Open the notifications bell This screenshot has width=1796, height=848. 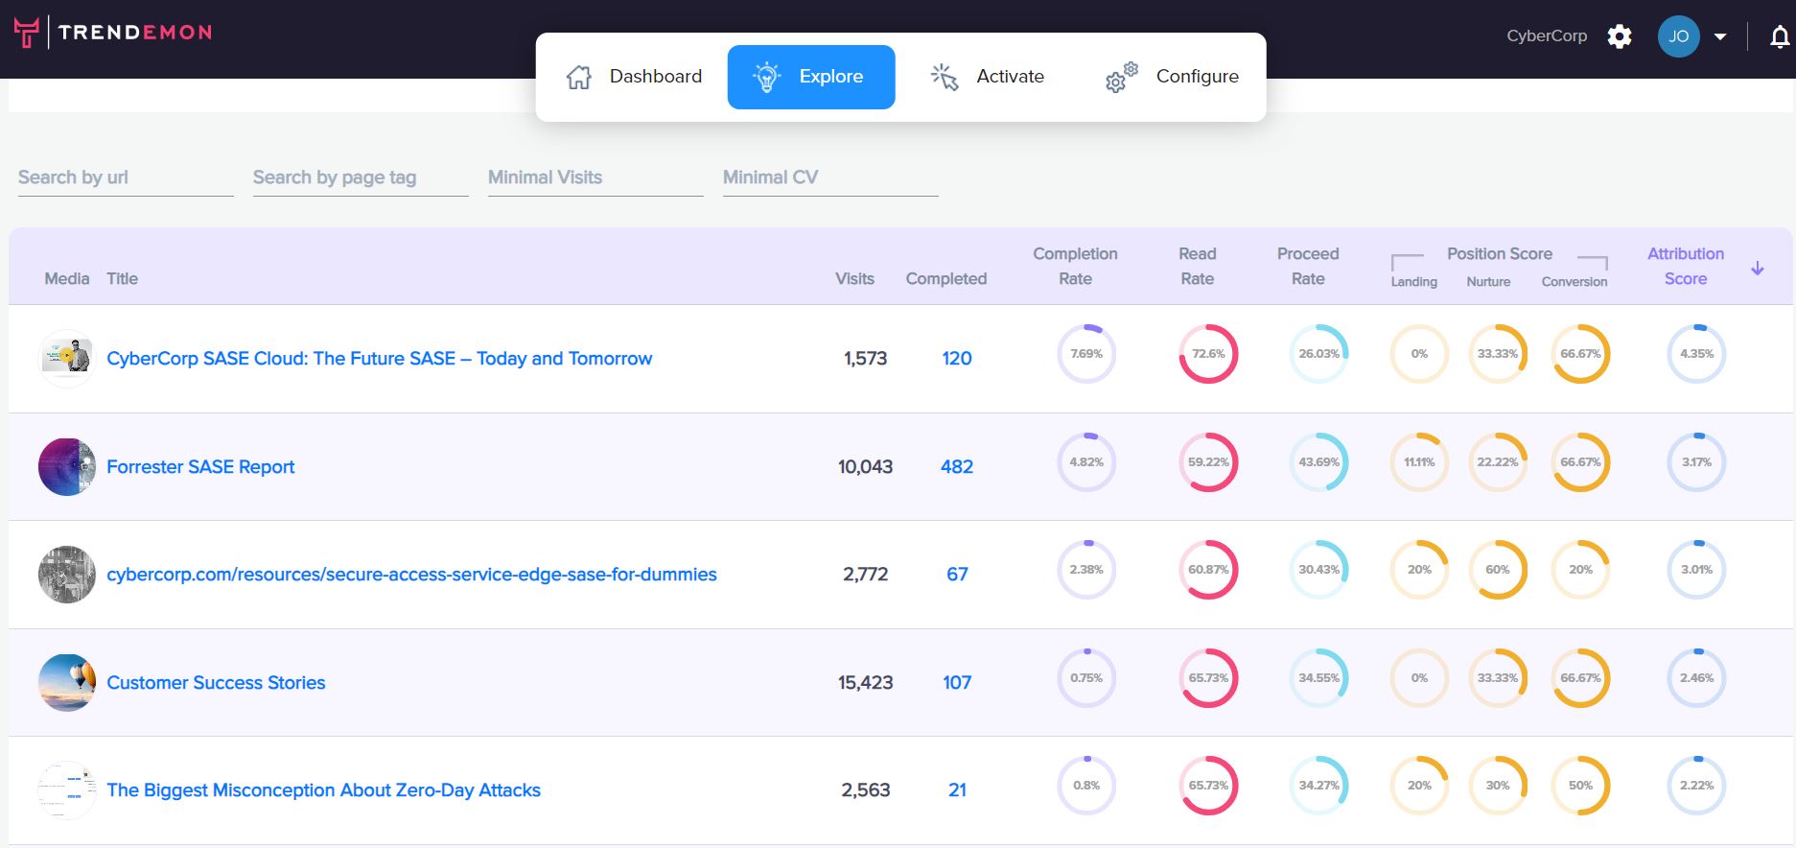click(x=1780, y=37)
